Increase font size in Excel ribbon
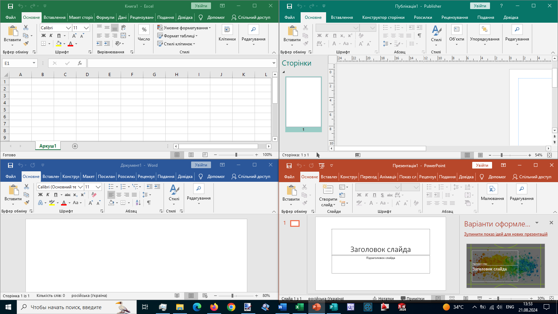Screen dimensions: 558x314 click(74, 36)
